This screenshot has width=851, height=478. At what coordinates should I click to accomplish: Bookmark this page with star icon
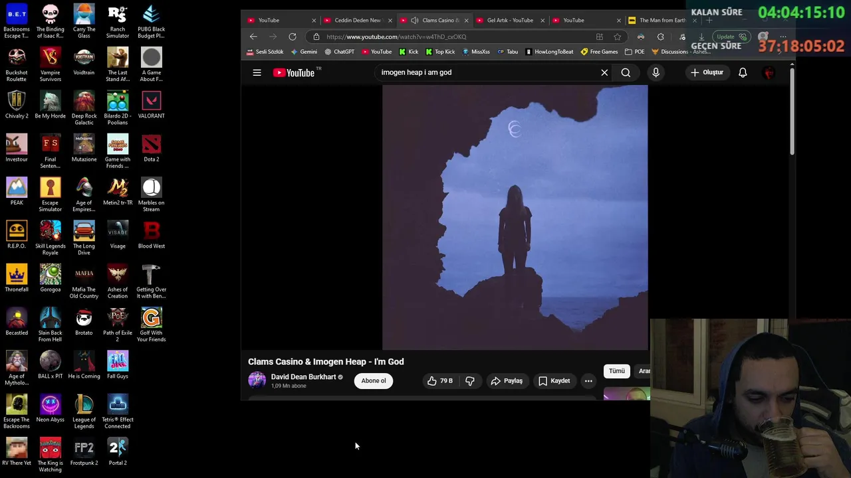coord(618,37)
